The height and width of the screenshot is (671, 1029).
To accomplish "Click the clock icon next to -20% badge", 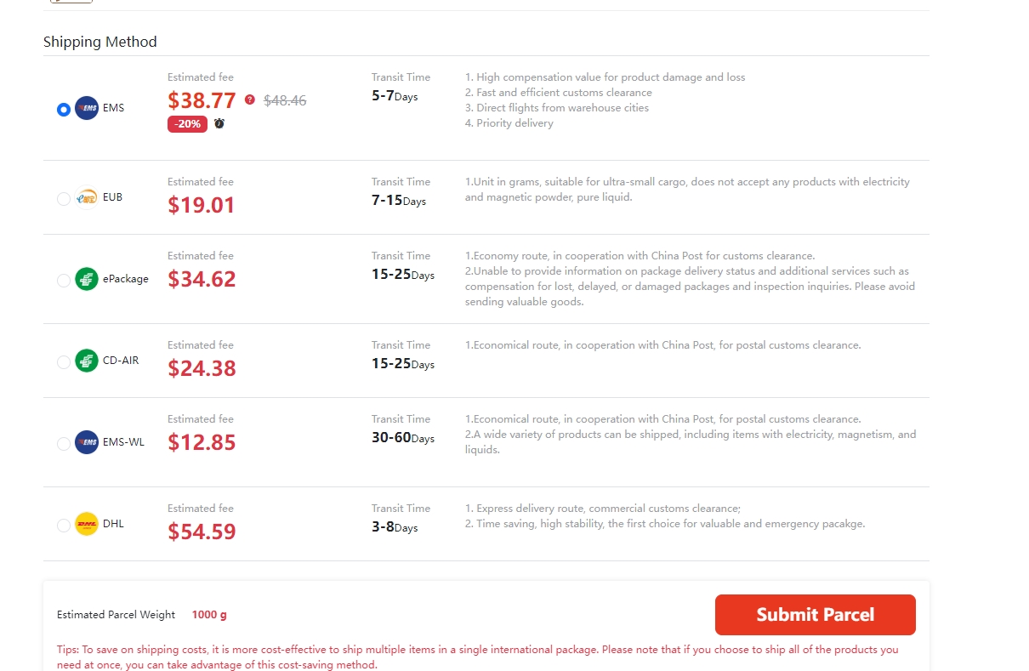I will pos(219,123).
